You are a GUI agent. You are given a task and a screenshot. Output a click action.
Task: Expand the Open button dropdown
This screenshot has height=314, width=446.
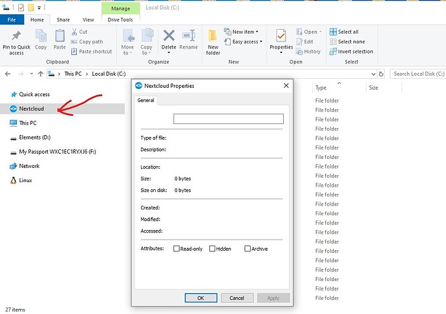tap(320, 32)
